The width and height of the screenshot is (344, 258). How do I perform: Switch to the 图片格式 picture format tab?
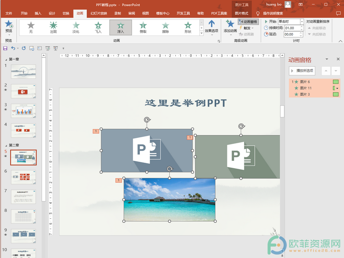[x=242, y=13]
